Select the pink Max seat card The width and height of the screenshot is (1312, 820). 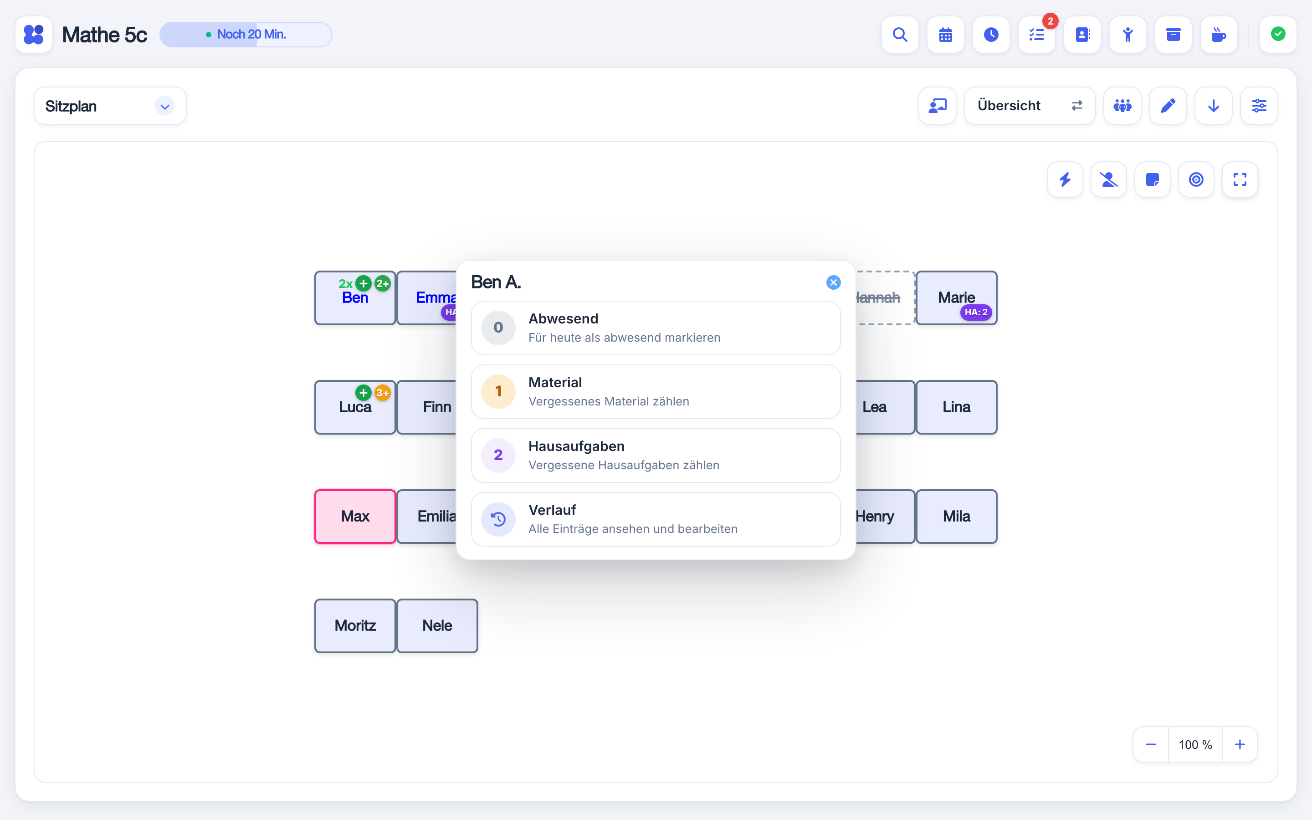pos(355,516)
